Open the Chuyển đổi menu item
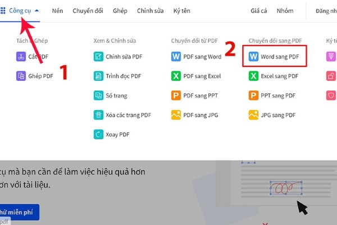 tap(88, 11)
